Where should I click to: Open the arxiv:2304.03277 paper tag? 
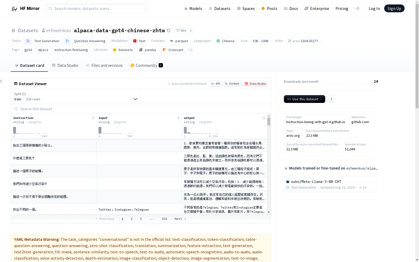pyautogui.click(x=303, y=41)
